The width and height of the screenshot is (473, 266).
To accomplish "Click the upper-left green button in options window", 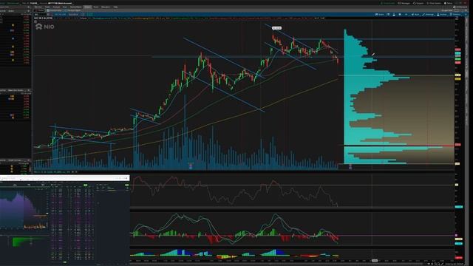I will point(86,185).
